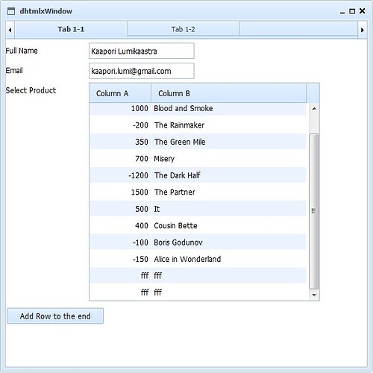Select The Partner cell
Image resolution: width=373 pixels, height=373 pixels.
pos(229,192)
